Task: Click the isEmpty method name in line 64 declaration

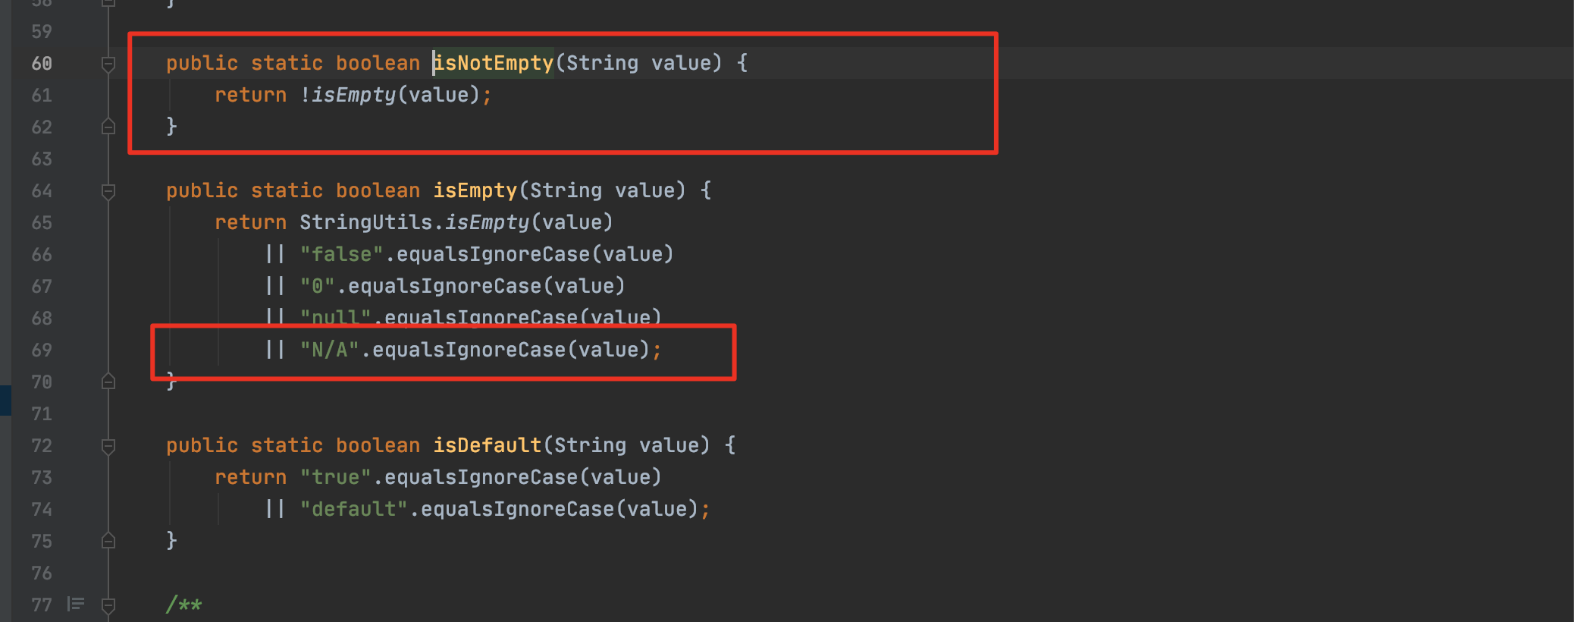Action: pos(475,190)
